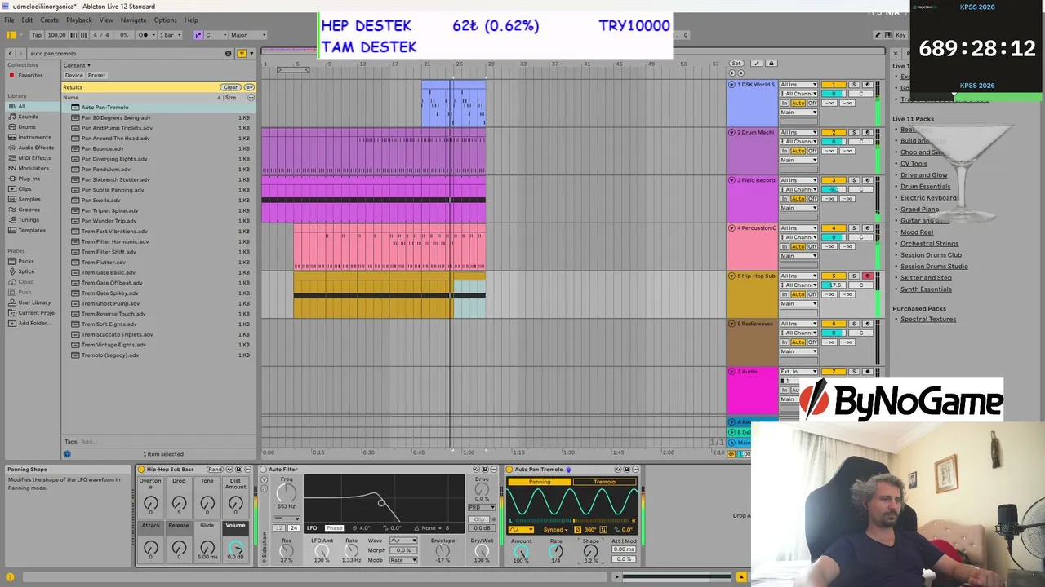This screenshot has height=587, width=1045.
Task: Open the Create menu
Action: [49, 20]
